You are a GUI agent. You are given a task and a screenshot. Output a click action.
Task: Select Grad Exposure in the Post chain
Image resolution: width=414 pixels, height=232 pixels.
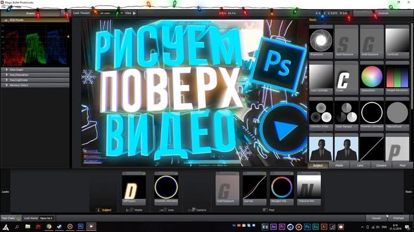click(x=227, y=189)
